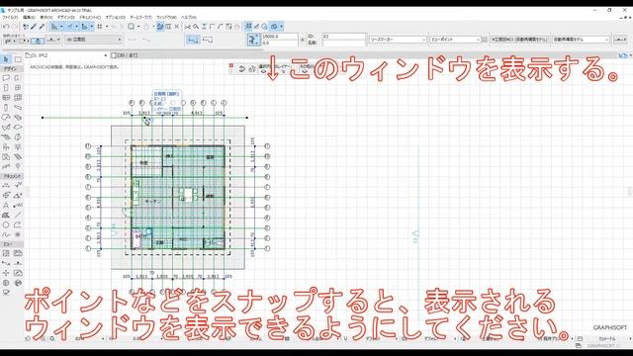
Task: Open the ビューポイント dropdown
Action: point(455,40)
